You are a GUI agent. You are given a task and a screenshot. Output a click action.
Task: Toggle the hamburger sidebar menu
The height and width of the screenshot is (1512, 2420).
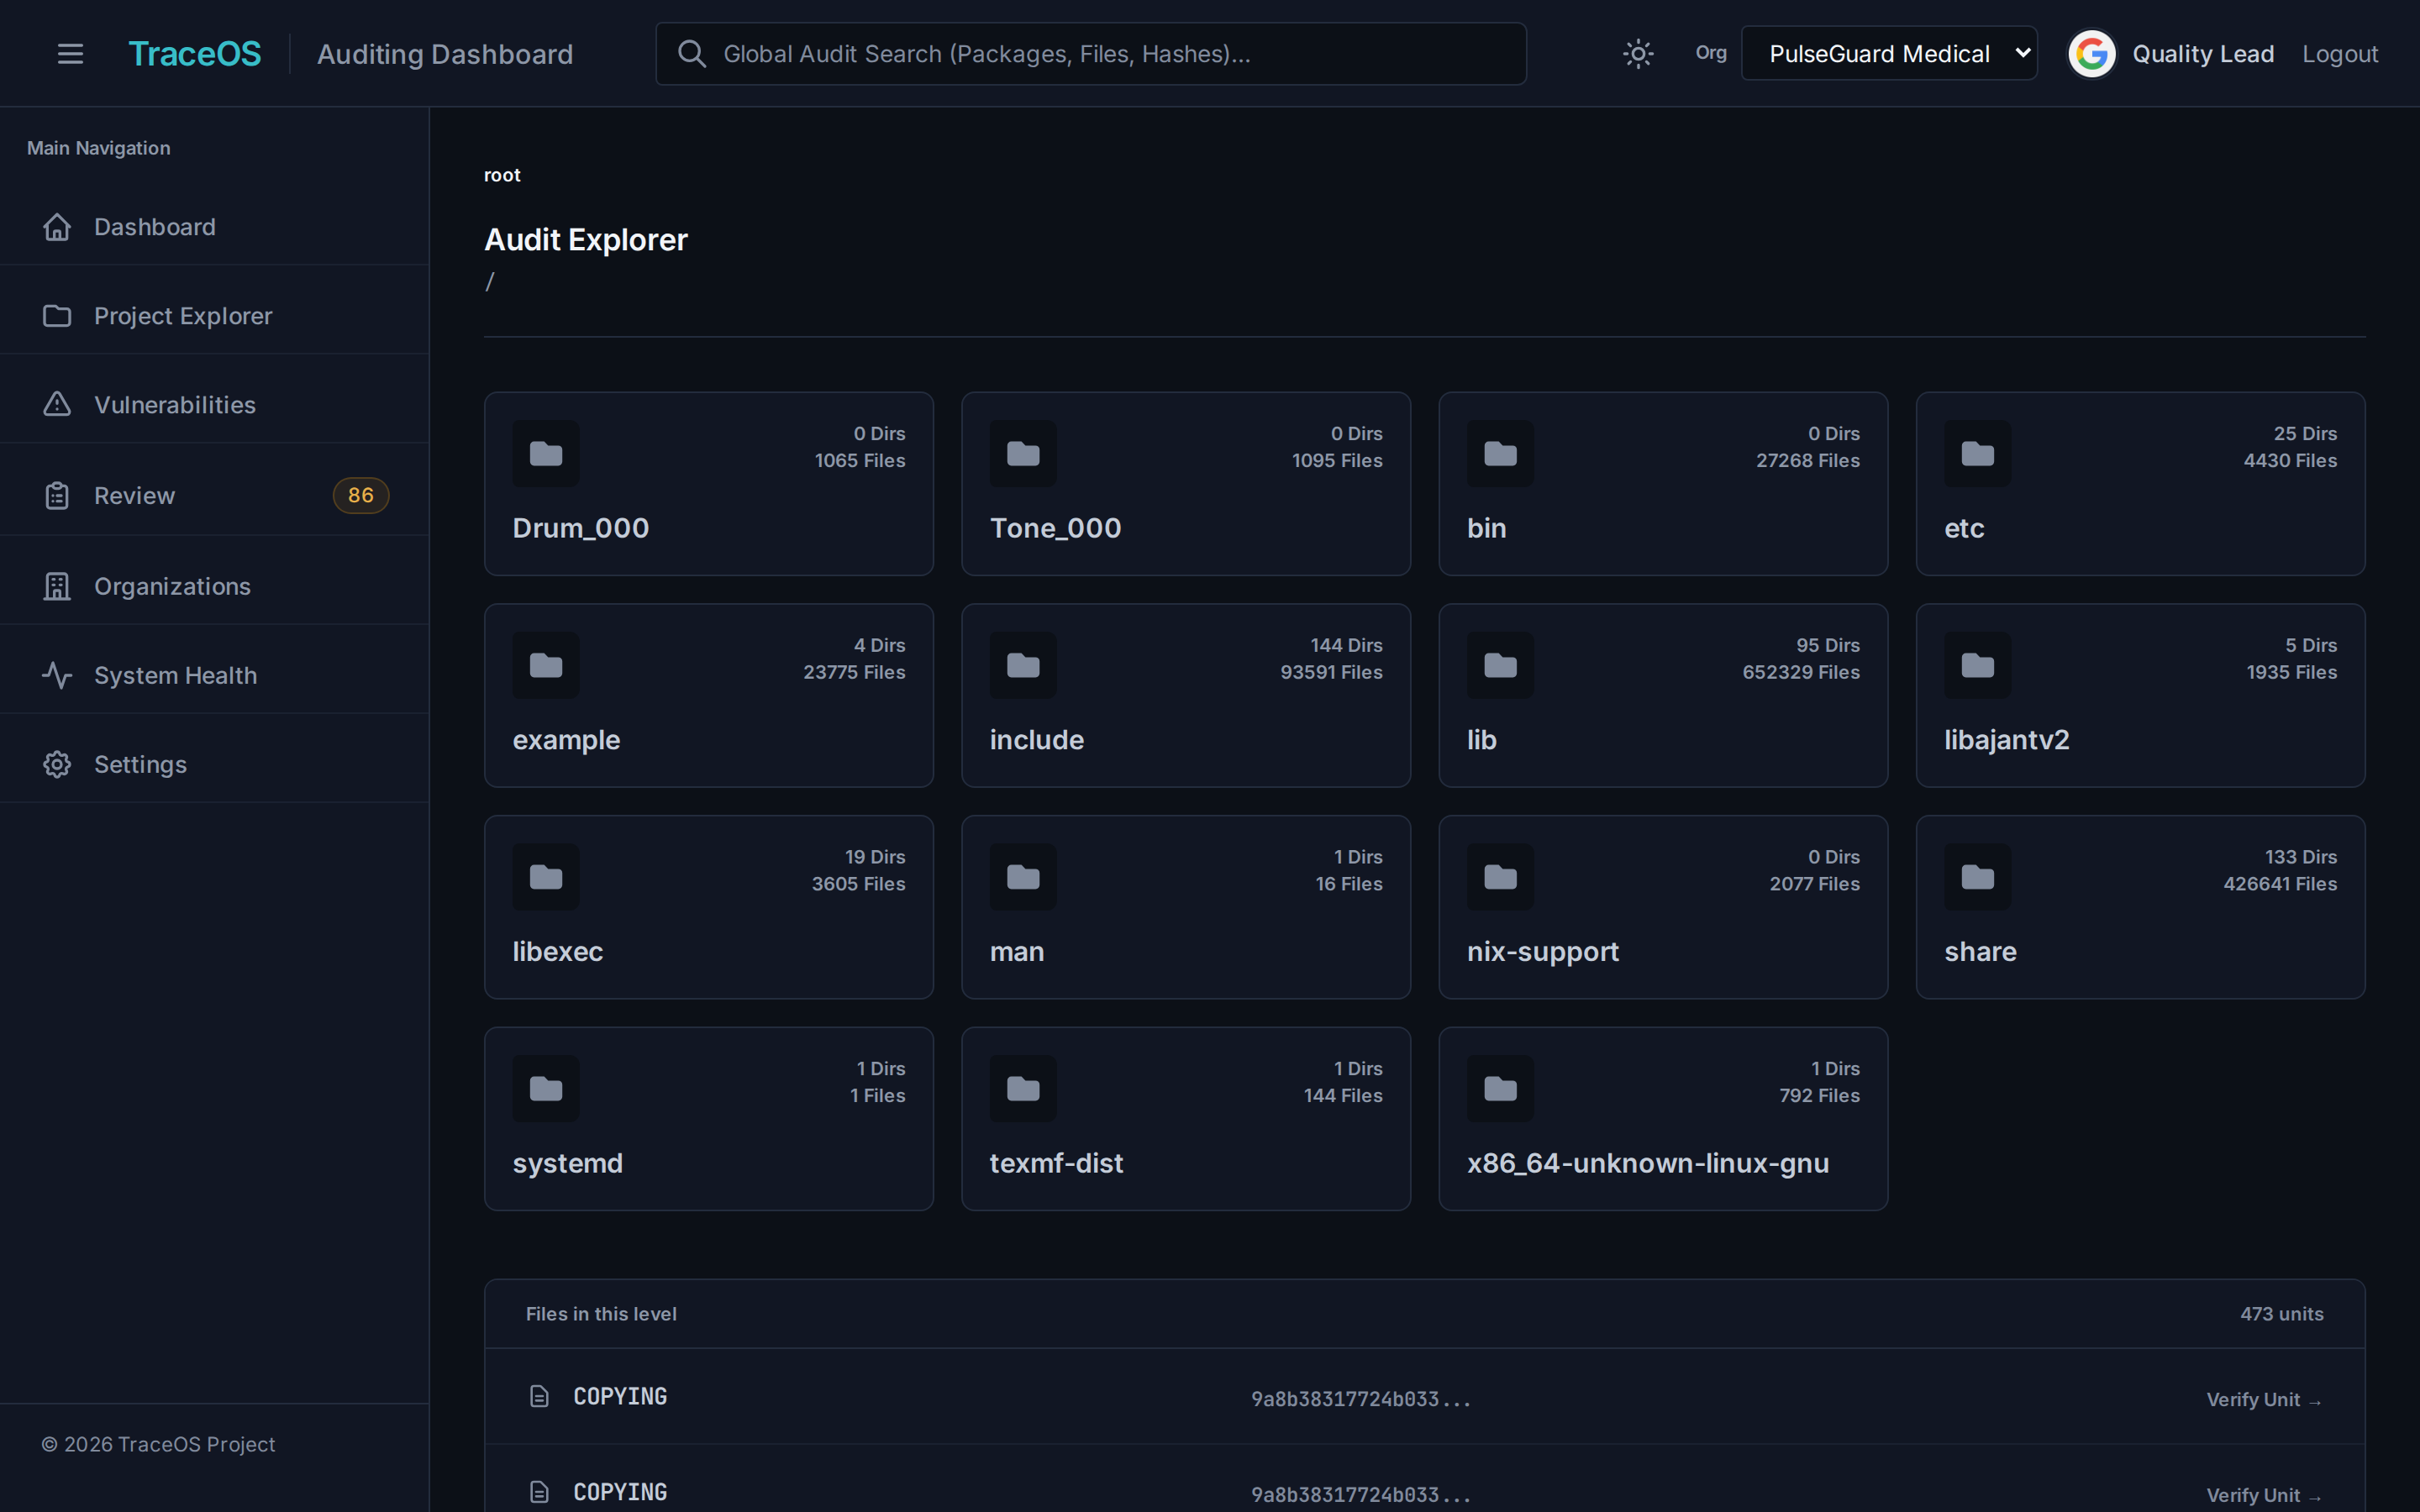pos(70,54)
